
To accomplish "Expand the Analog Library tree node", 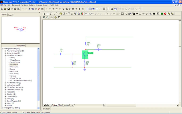I will 3,108.
